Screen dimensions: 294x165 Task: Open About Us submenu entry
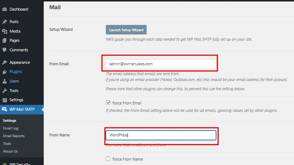pos(10,151)
